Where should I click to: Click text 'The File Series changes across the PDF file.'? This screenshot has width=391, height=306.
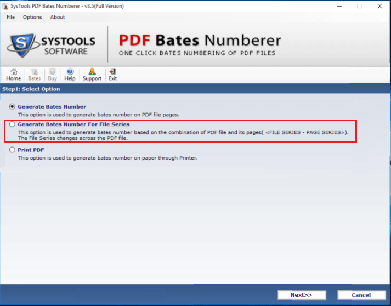click(73, 138)
